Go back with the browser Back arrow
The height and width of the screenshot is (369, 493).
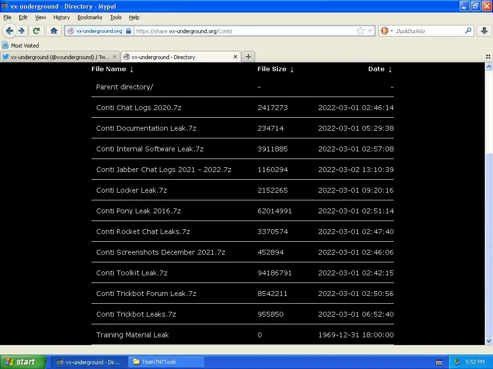[10, 31]
